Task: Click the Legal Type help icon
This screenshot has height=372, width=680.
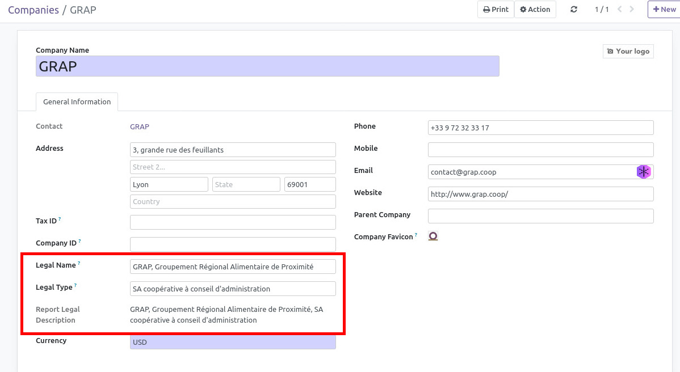Action: click(x=76, y=284)
